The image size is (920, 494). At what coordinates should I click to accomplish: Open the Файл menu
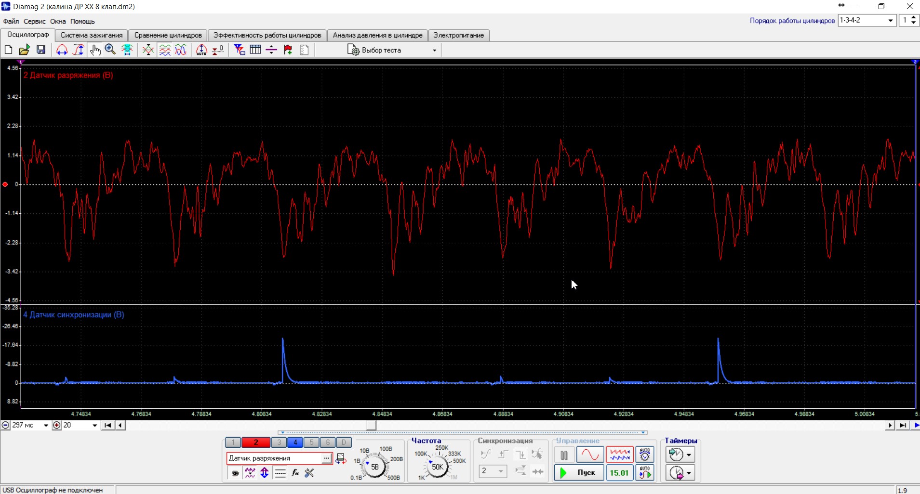click(11, 21)
